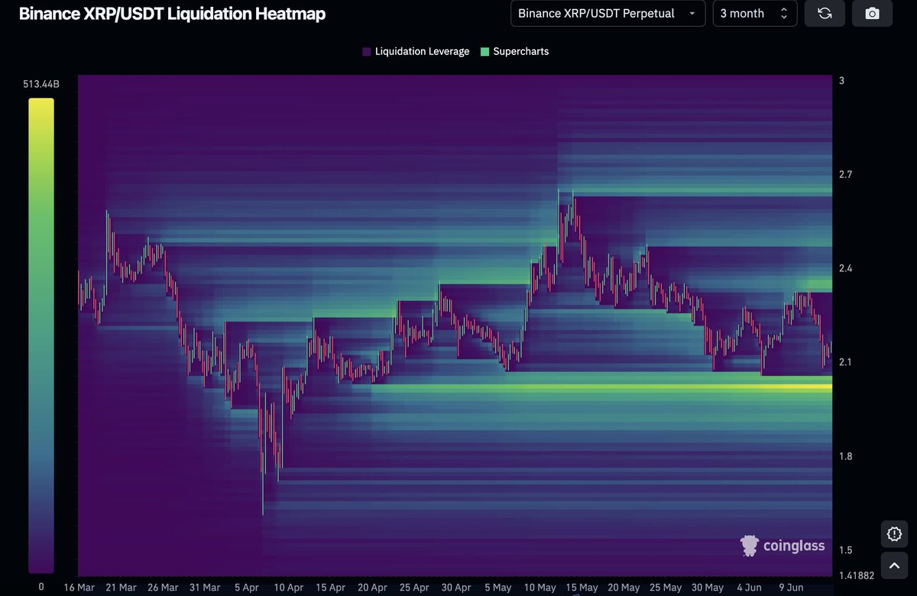Toggle the Liquidation Leverage legend item
This screenshot has height=596, width=917.
coord(416,51)
